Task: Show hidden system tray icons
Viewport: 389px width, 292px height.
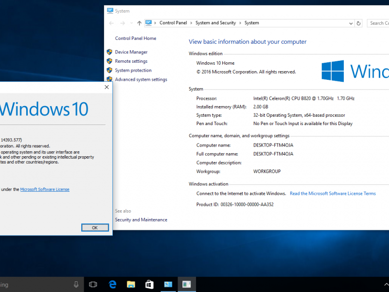Action: coord(386,285)
